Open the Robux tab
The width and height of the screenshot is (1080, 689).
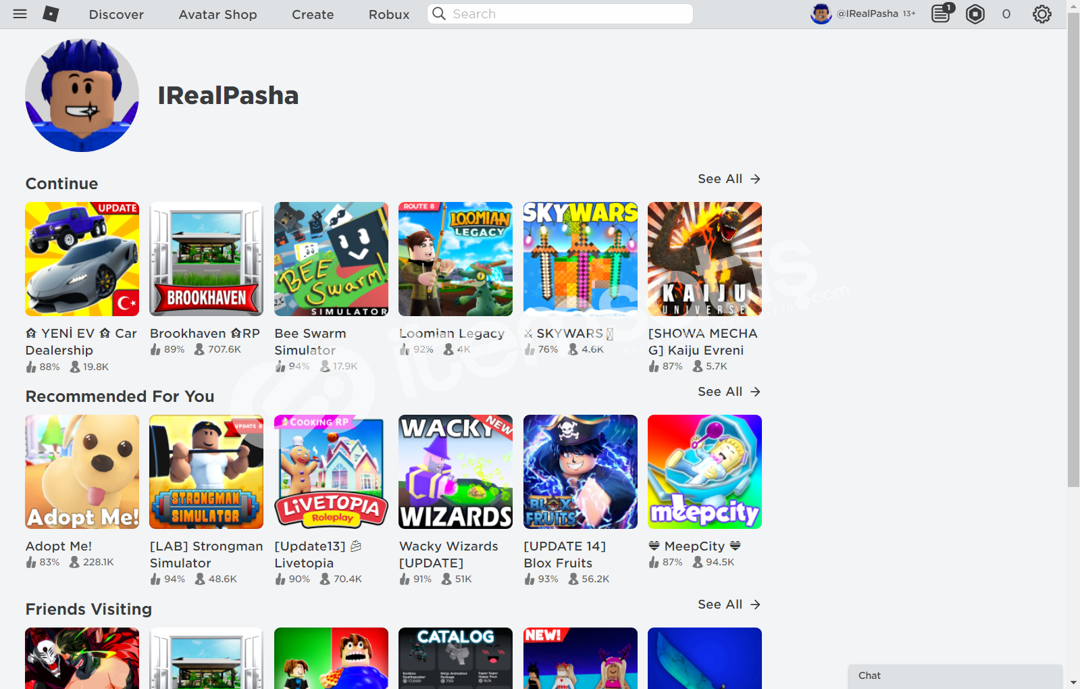click(389, 14)
